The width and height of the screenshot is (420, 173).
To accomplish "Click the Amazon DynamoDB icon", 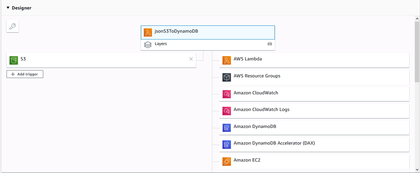I will [x=227, y=128].
